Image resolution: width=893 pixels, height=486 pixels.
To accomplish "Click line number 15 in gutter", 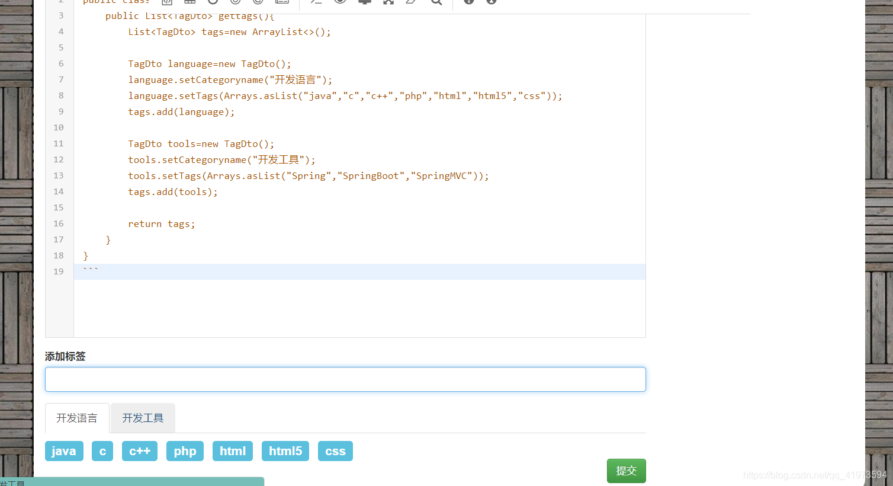I will coord(59,207).
